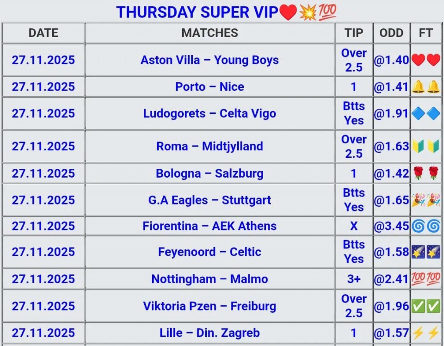The image size is (444, 346).
Task: Click the lightning bolts in Lille row
Action: (x=425, y=333)
